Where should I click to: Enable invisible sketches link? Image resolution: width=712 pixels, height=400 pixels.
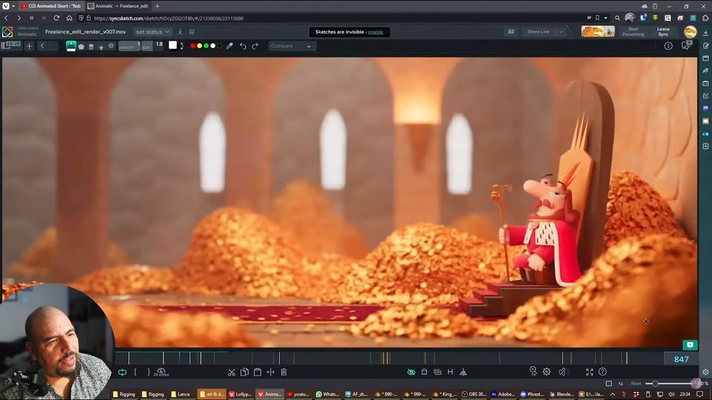pyautogui.click(x=375, y=32)
